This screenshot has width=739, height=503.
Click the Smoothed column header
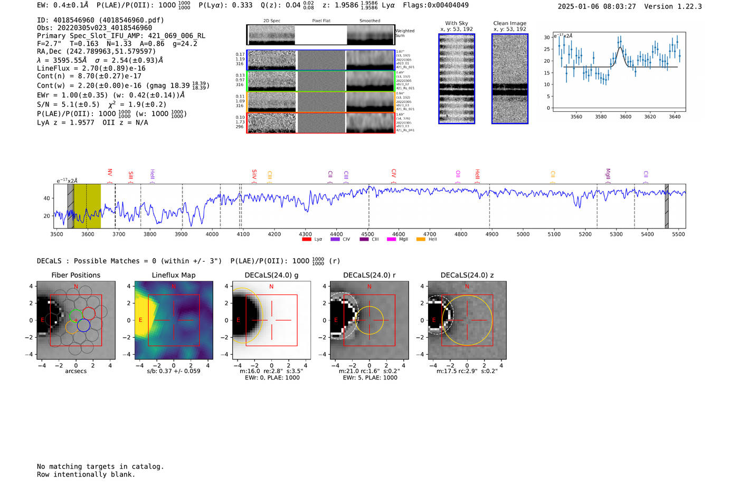370,21
